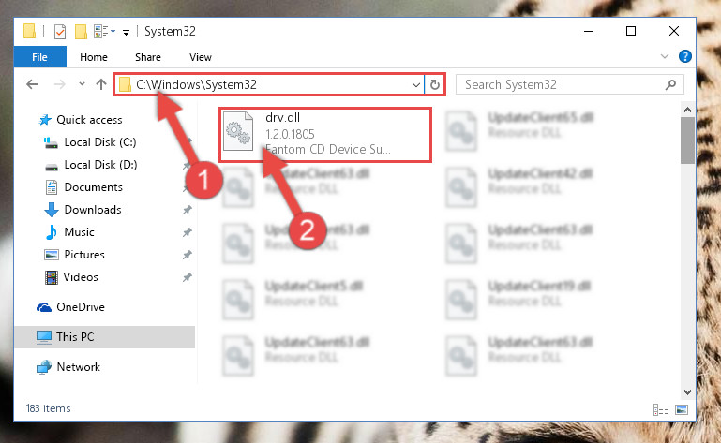Open recent locations dropdown arrow
721x443 pixels.
82,84
